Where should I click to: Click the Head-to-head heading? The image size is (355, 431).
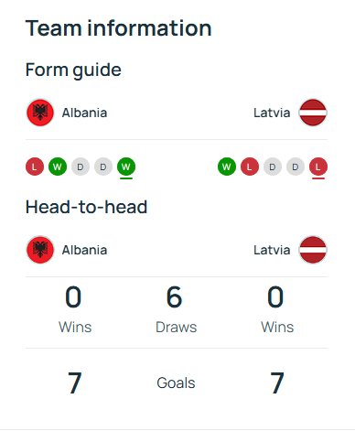pos(87,207)
